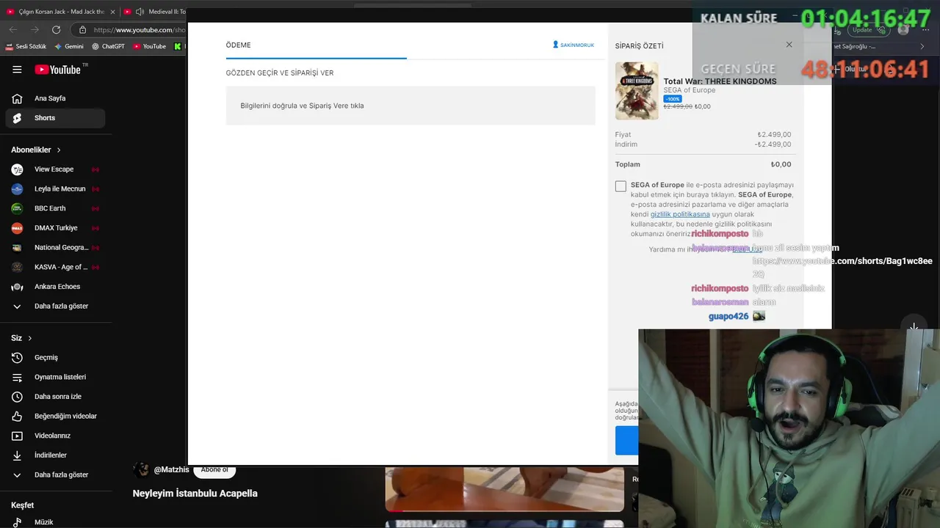Open the YouTube hamburger guide menu
Image resolution: width=940 pixels, height=528 pixels.
17,70
